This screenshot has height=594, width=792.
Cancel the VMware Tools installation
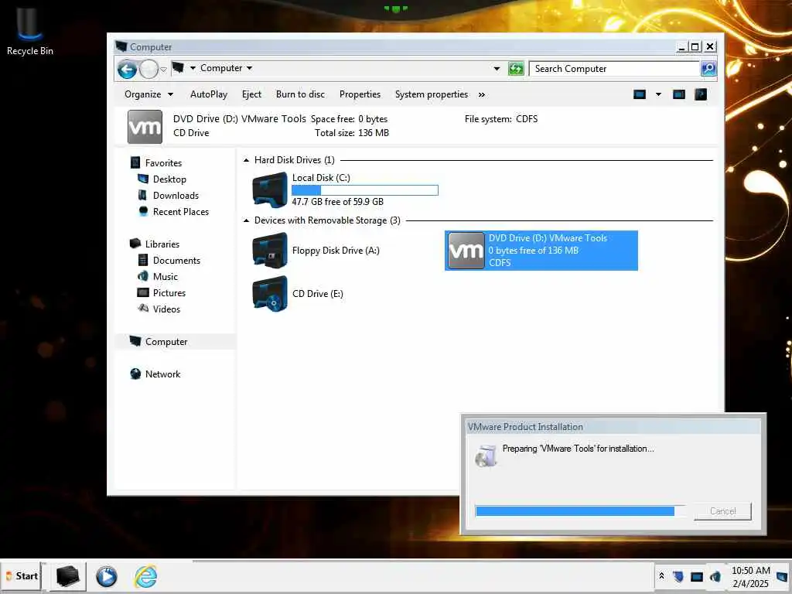[722, 511]
